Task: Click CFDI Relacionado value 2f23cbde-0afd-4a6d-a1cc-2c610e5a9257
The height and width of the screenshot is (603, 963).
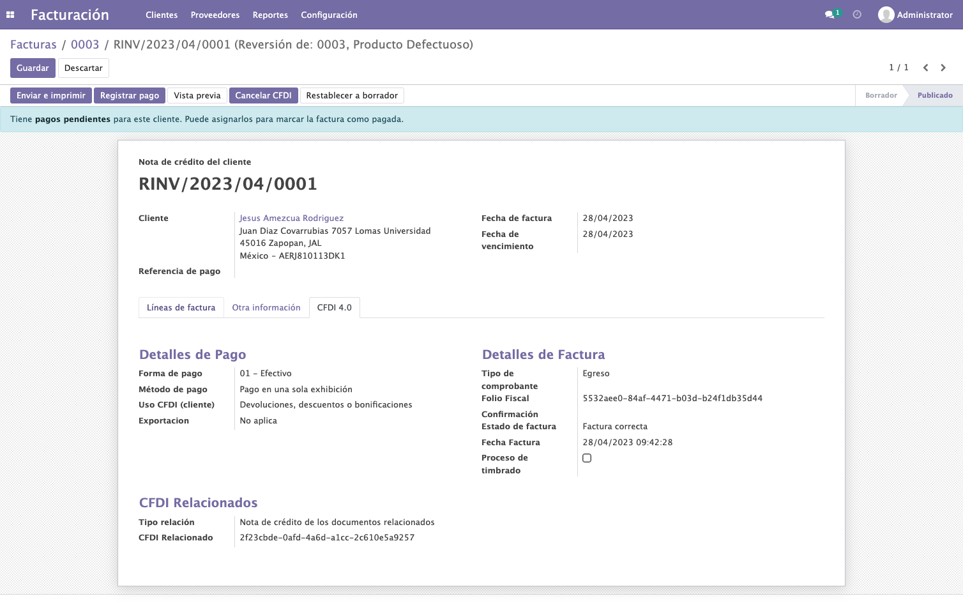Action: point(327,538)
